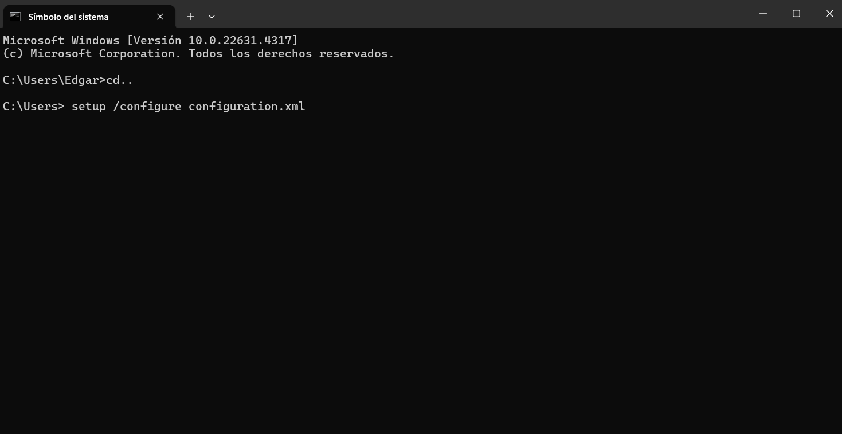Minimize the terminal window

click(763, 14)
